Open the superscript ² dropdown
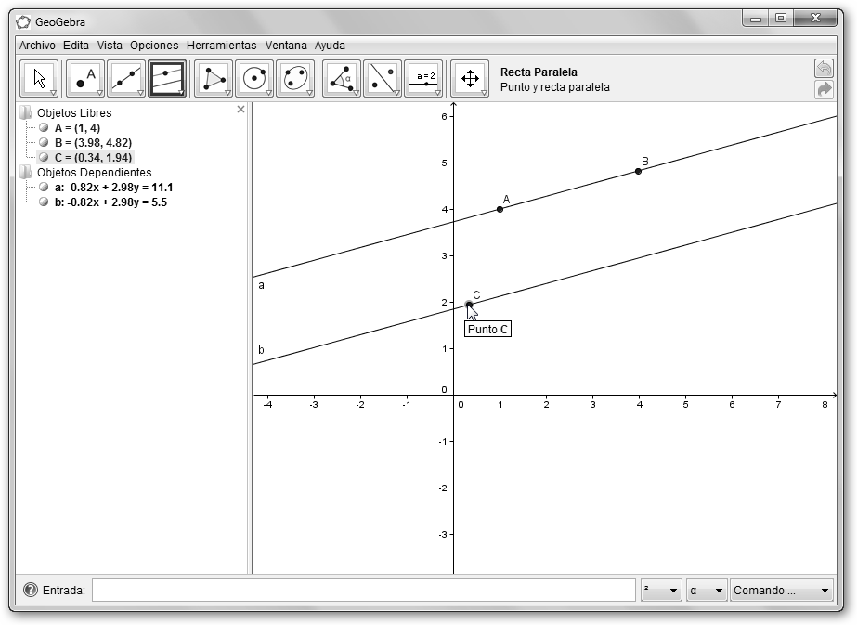This screenshot has height=625, width=857. click(x=660, y=591)
